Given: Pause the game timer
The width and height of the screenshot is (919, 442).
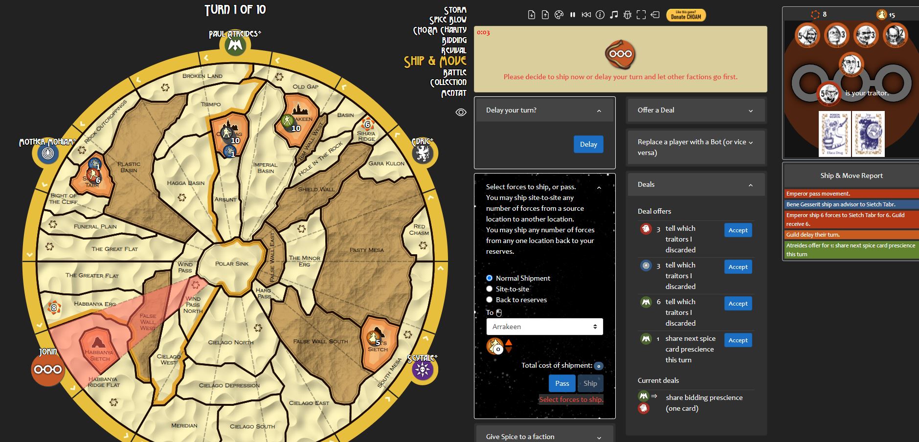Looking at the screenshot, I should (573, 15).
